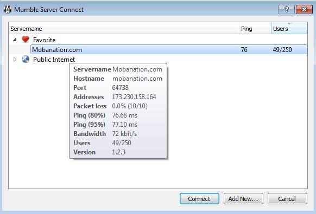Click tooltip packet loss 0.0% (10/10)
This screenshot has width=316, height=214.
(x=130, y=106)
